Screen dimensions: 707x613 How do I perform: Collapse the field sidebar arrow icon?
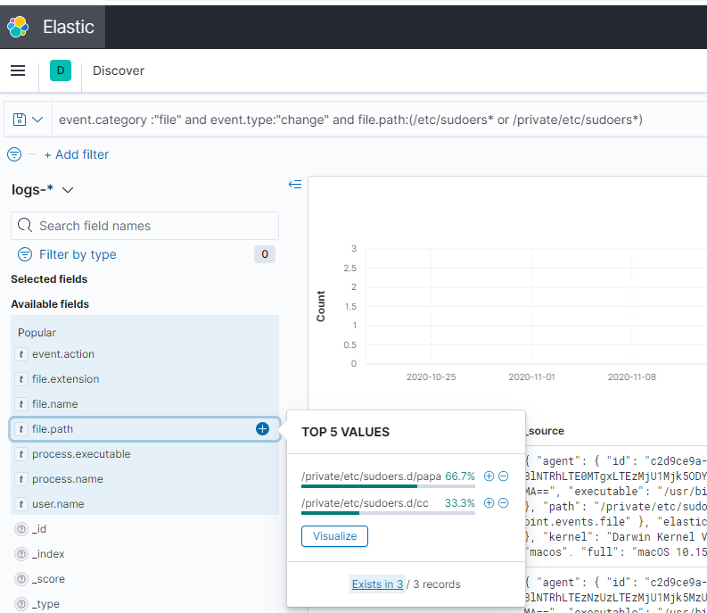click(295, 184)
